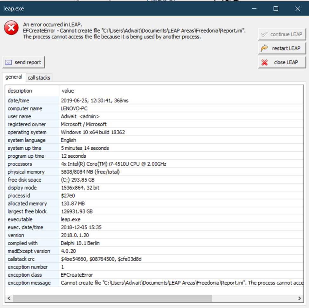Select the operating system row label
This screenshot has height=308, width=309.
click(x=27, y=132)
